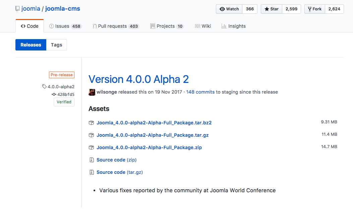Click the eye icon on the Watch button

pos(222,9)
